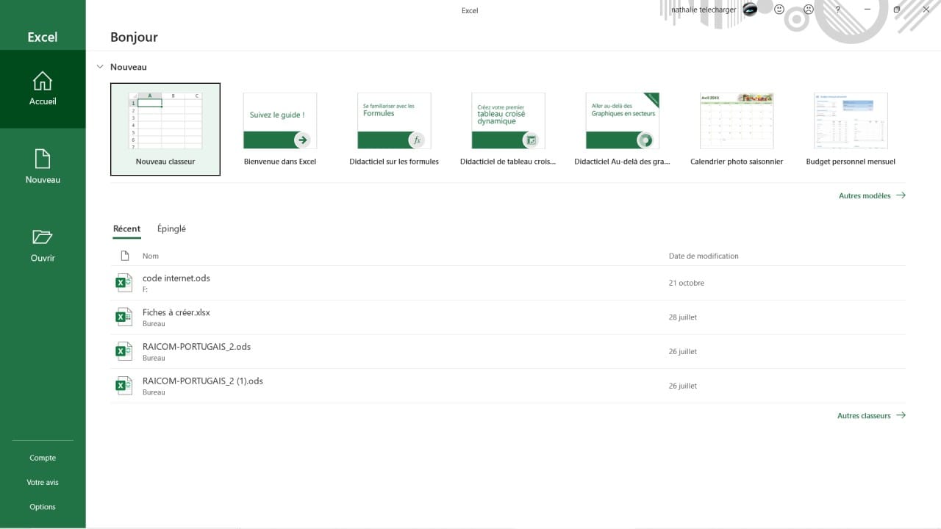Open the Options panel
Viewport: 941px width, 529px height.
(x=42, y=506)
